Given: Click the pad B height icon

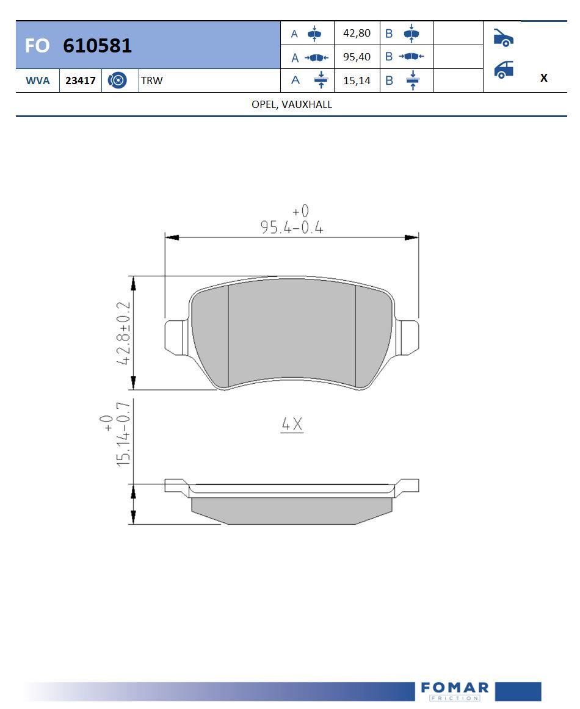Looking at the screenshot, I should [411, 34].
